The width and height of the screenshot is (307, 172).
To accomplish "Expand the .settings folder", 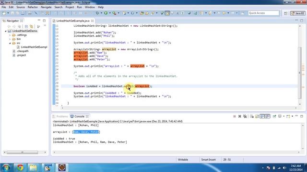I will tap(10, 35).
